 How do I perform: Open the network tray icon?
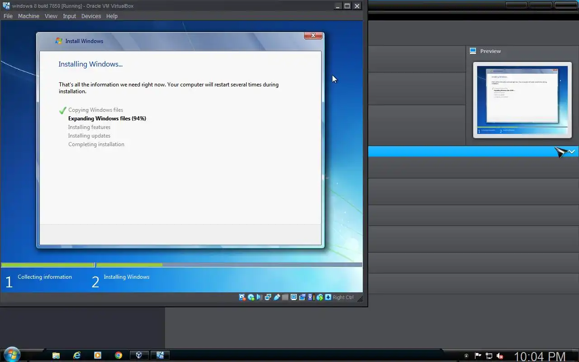[489, 356]
